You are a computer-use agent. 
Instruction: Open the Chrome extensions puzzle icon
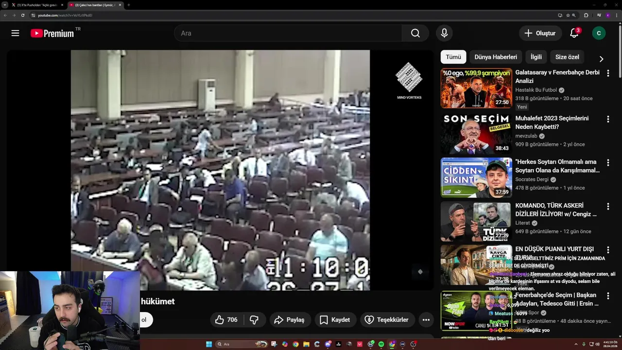586,15
